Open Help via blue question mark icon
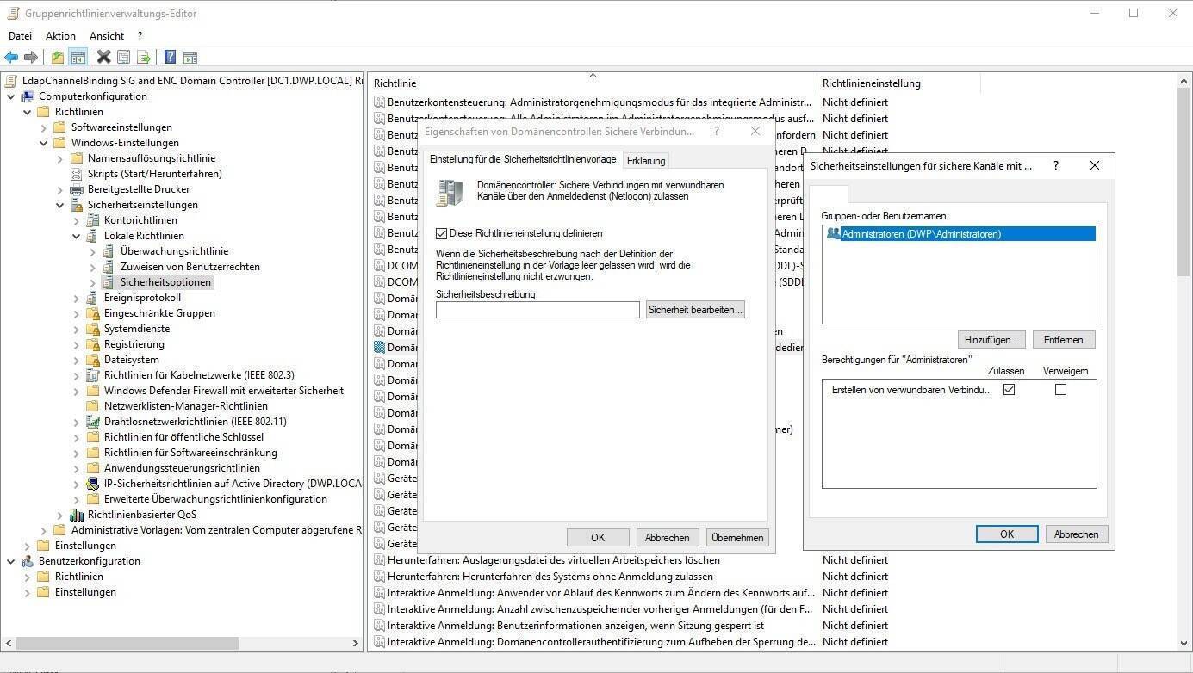Viewport: 1193px width, 673px height. point(170,58)
